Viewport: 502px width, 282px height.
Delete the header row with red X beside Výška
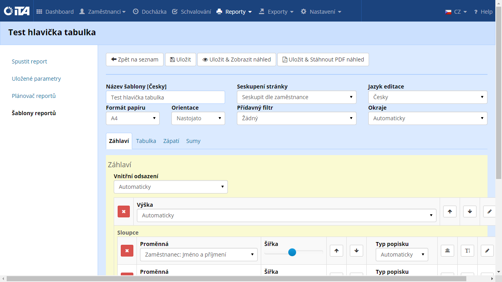click(124, 211)
